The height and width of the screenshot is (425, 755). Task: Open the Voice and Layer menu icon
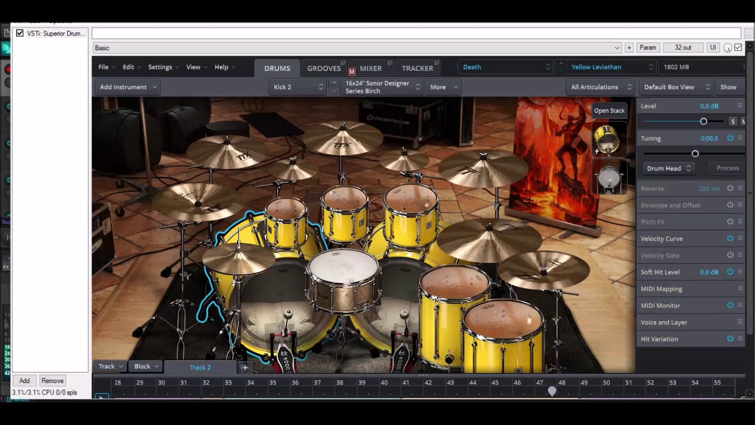point(740,322)
